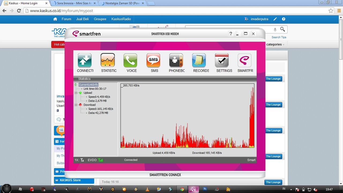The image size is (343, 193).
Task: Select Data:42,278 MB tree entry
Action: click(x=98, y=113)
